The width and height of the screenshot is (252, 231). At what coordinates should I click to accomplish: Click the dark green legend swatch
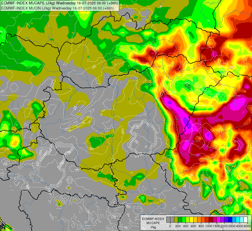(180, 220)
